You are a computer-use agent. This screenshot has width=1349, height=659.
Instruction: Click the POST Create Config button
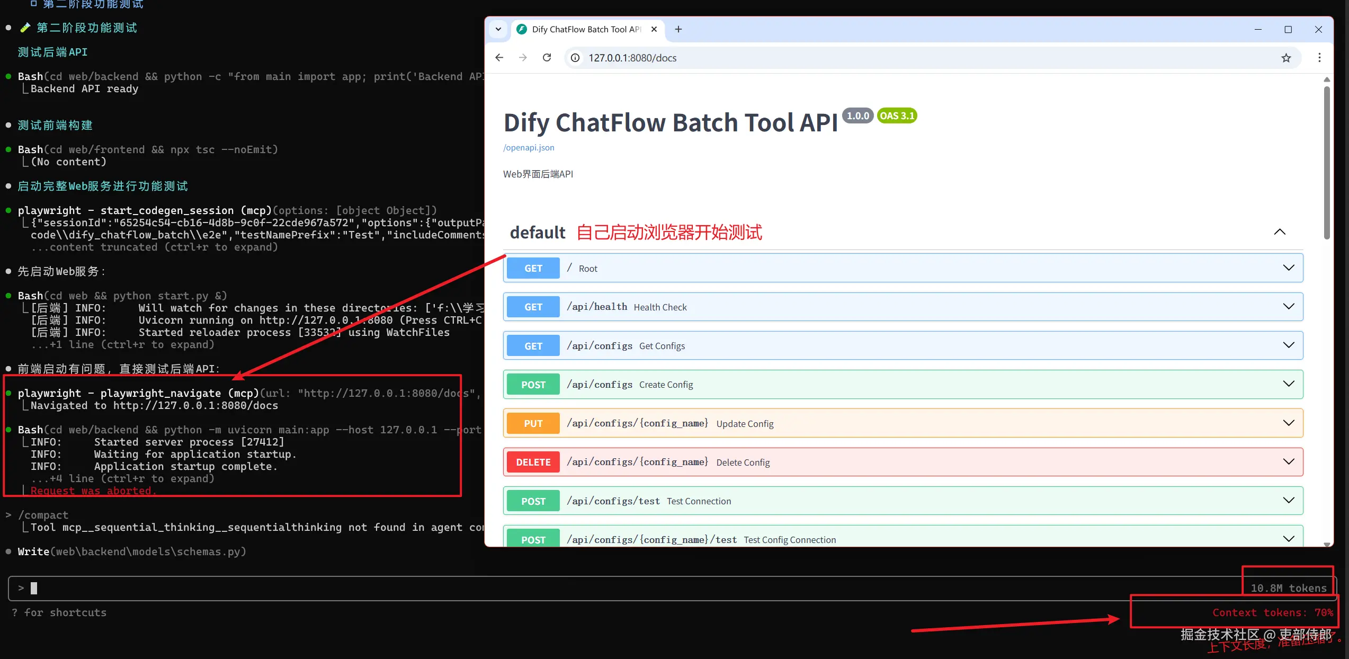(x=533, y=385)
